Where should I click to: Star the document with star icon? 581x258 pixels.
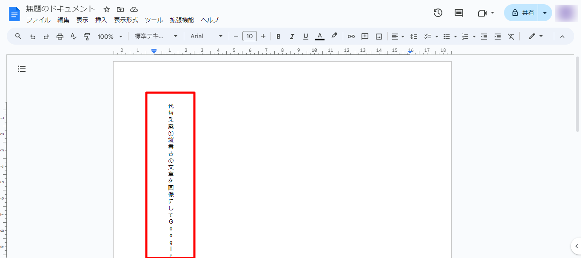pyautogui.click(x=107, y=9)
